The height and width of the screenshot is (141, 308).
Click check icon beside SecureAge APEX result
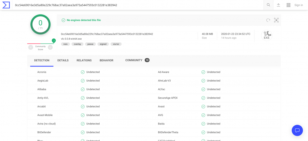[203, 98]
